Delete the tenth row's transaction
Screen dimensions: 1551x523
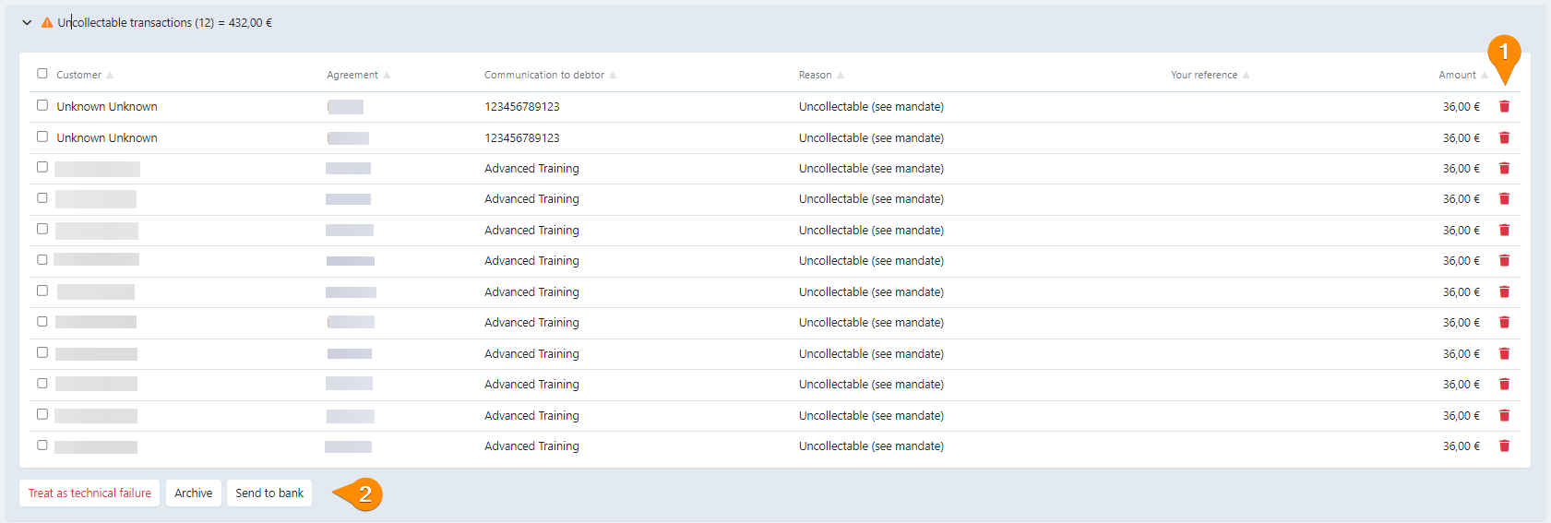coord(1504,385)
